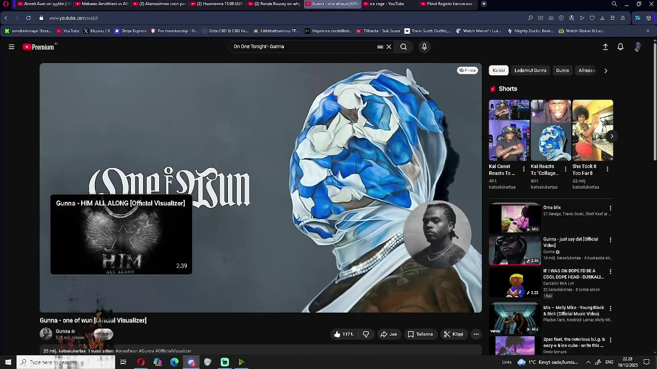Show next Shorts with the arrow
Screen dimensions: 657x369
pos(611,136)
